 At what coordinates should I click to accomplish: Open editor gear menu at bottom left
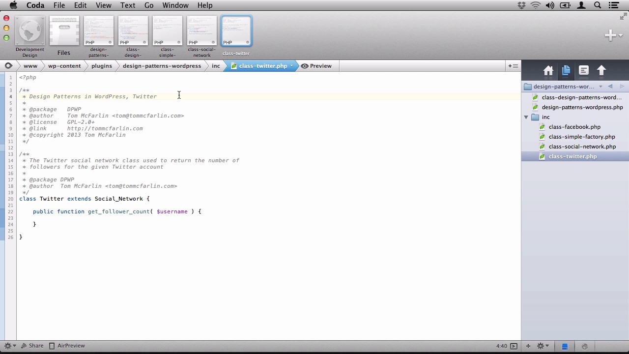click(x=9, y=346)
